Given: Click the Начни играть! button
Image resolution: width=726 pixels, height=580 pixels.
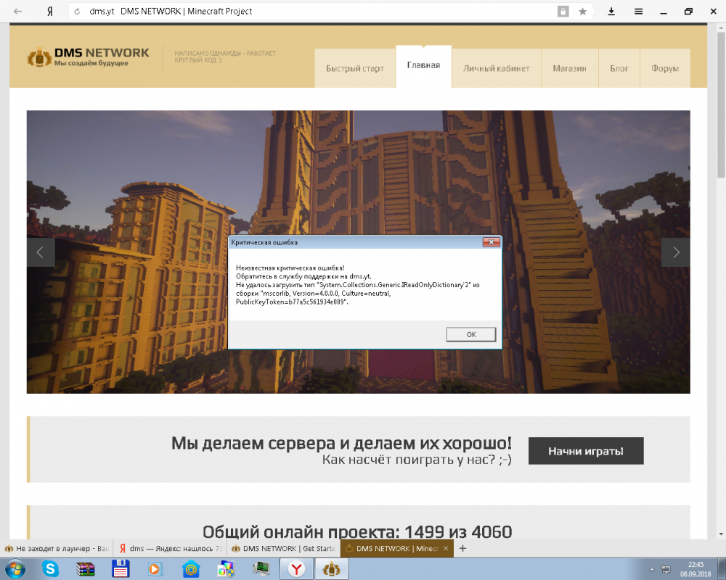Looking at the screenshot, I should [585, 450].
